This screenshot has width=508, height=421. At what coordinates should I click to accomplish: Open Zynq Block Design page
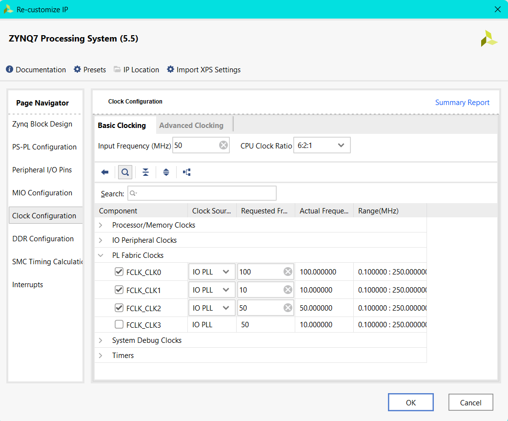pos(42,124)
